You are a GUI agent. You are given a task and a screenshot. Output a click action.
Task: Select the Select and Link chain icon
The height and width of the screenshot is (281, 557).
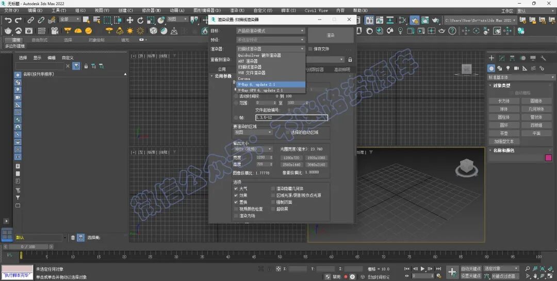coord(31,20)
